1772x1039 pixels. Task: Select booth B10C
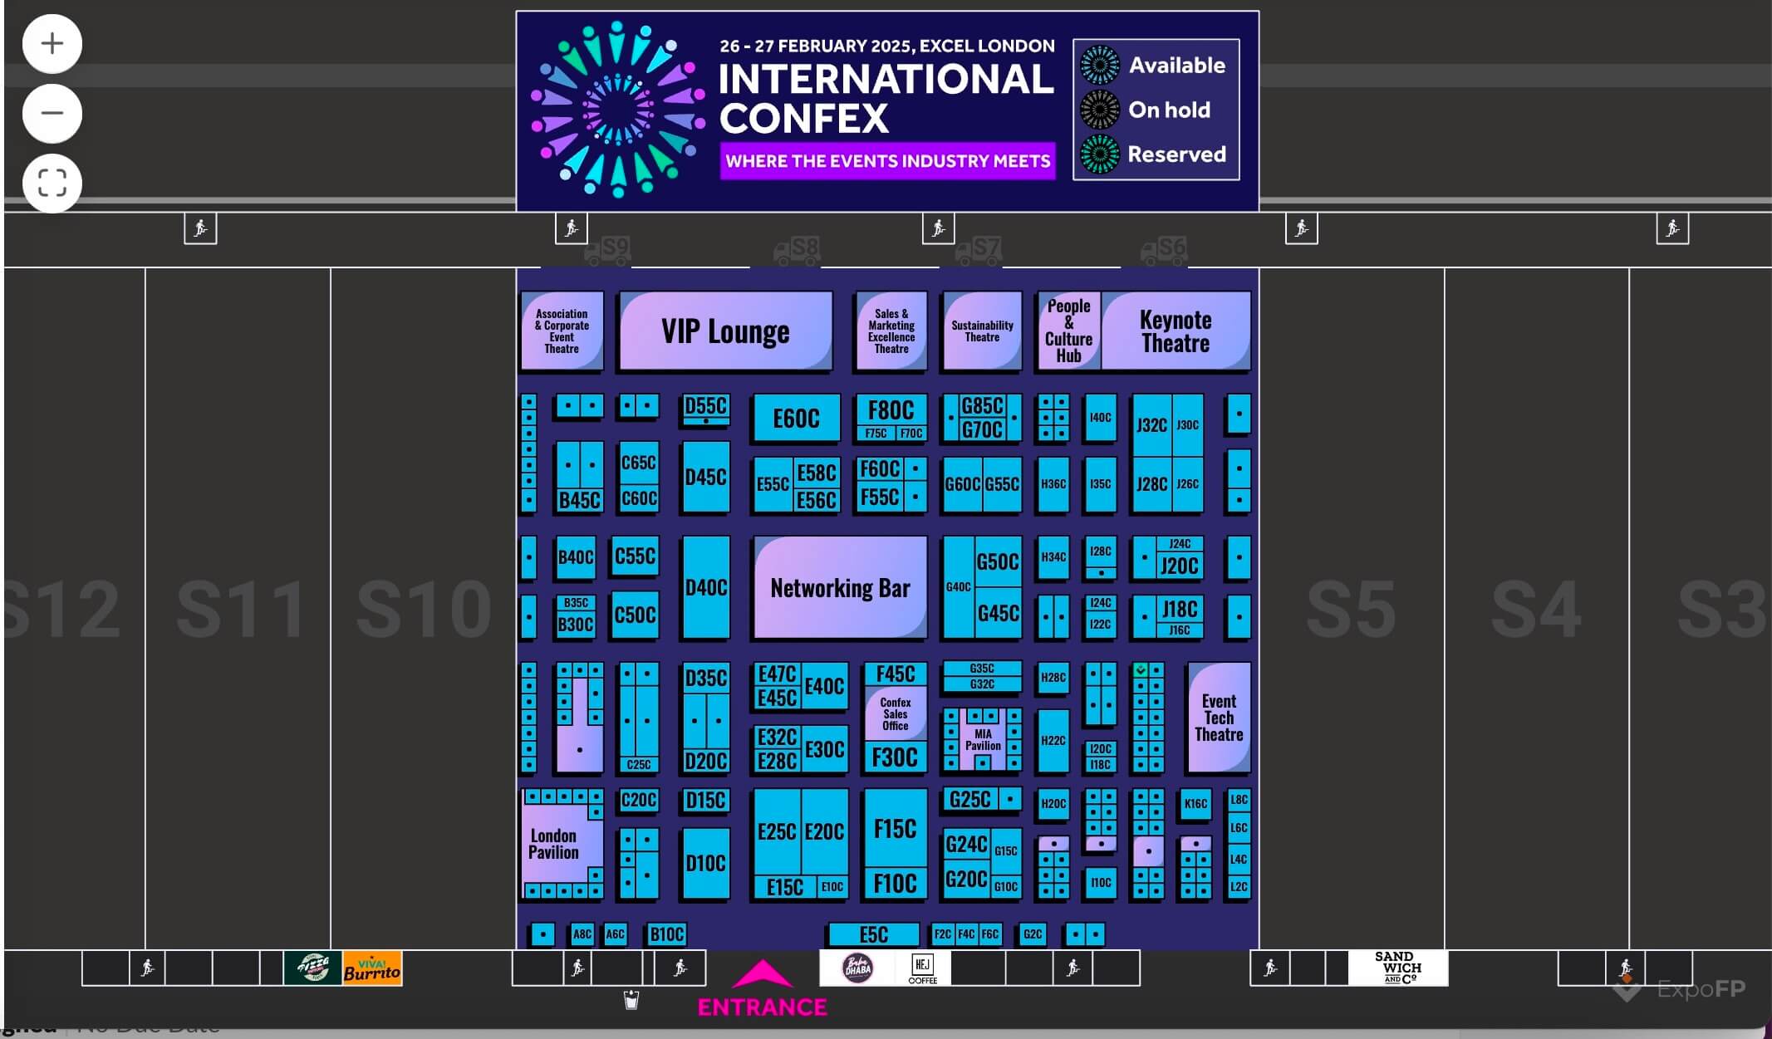pos(667,934)
